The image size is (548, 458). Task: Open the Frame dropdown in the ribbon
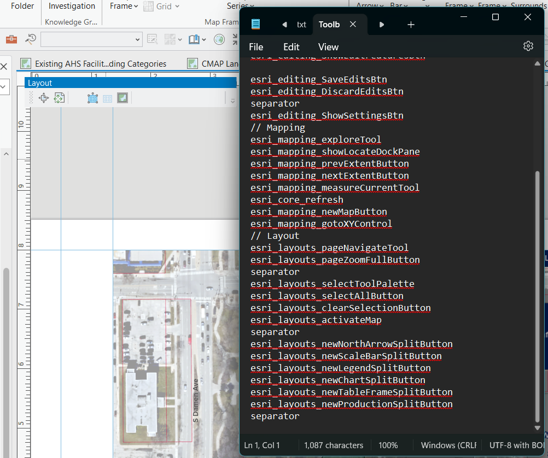pos(121,6)
